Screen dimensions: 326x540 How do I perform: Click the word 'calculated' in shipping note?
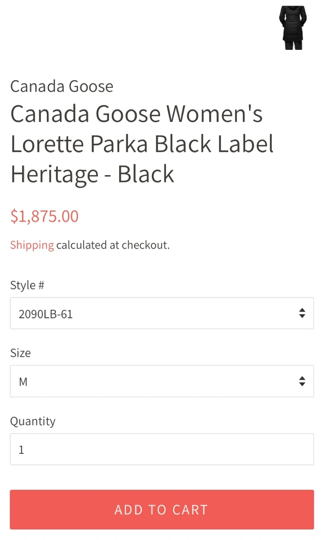pos(81,245)
